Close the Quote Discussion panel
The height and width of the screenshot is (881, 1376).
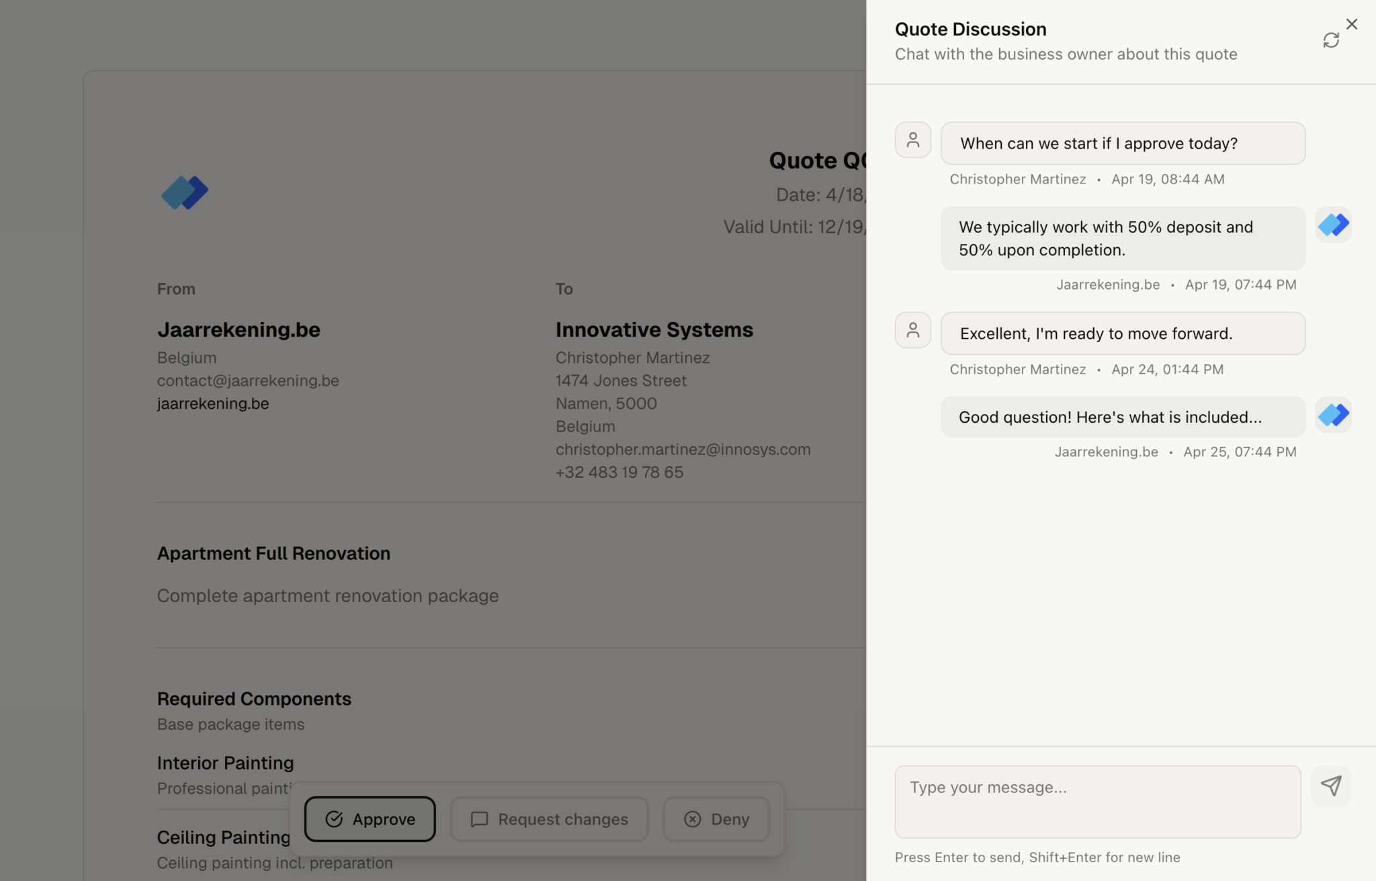pyautogui.click(x=1352, y=24)
